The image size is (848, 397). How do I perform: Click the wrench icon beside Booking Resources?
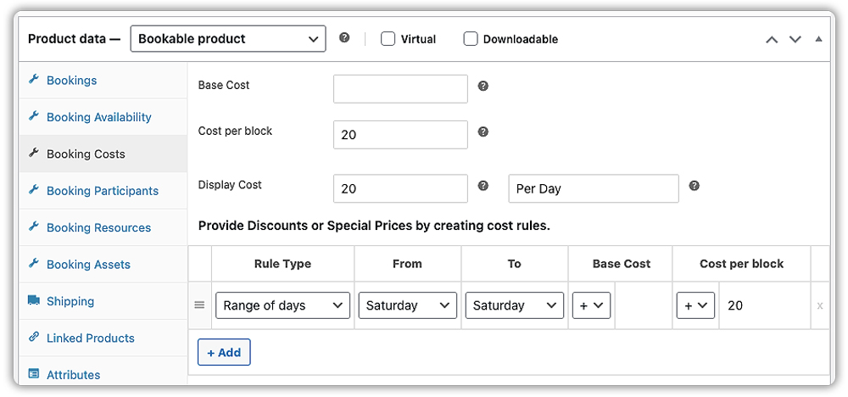(x=34, y=226)
